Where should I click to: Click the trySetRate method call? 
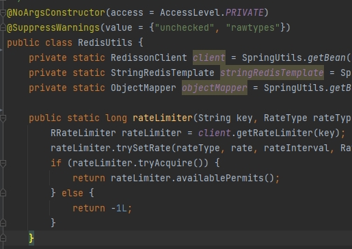(144, 148)
